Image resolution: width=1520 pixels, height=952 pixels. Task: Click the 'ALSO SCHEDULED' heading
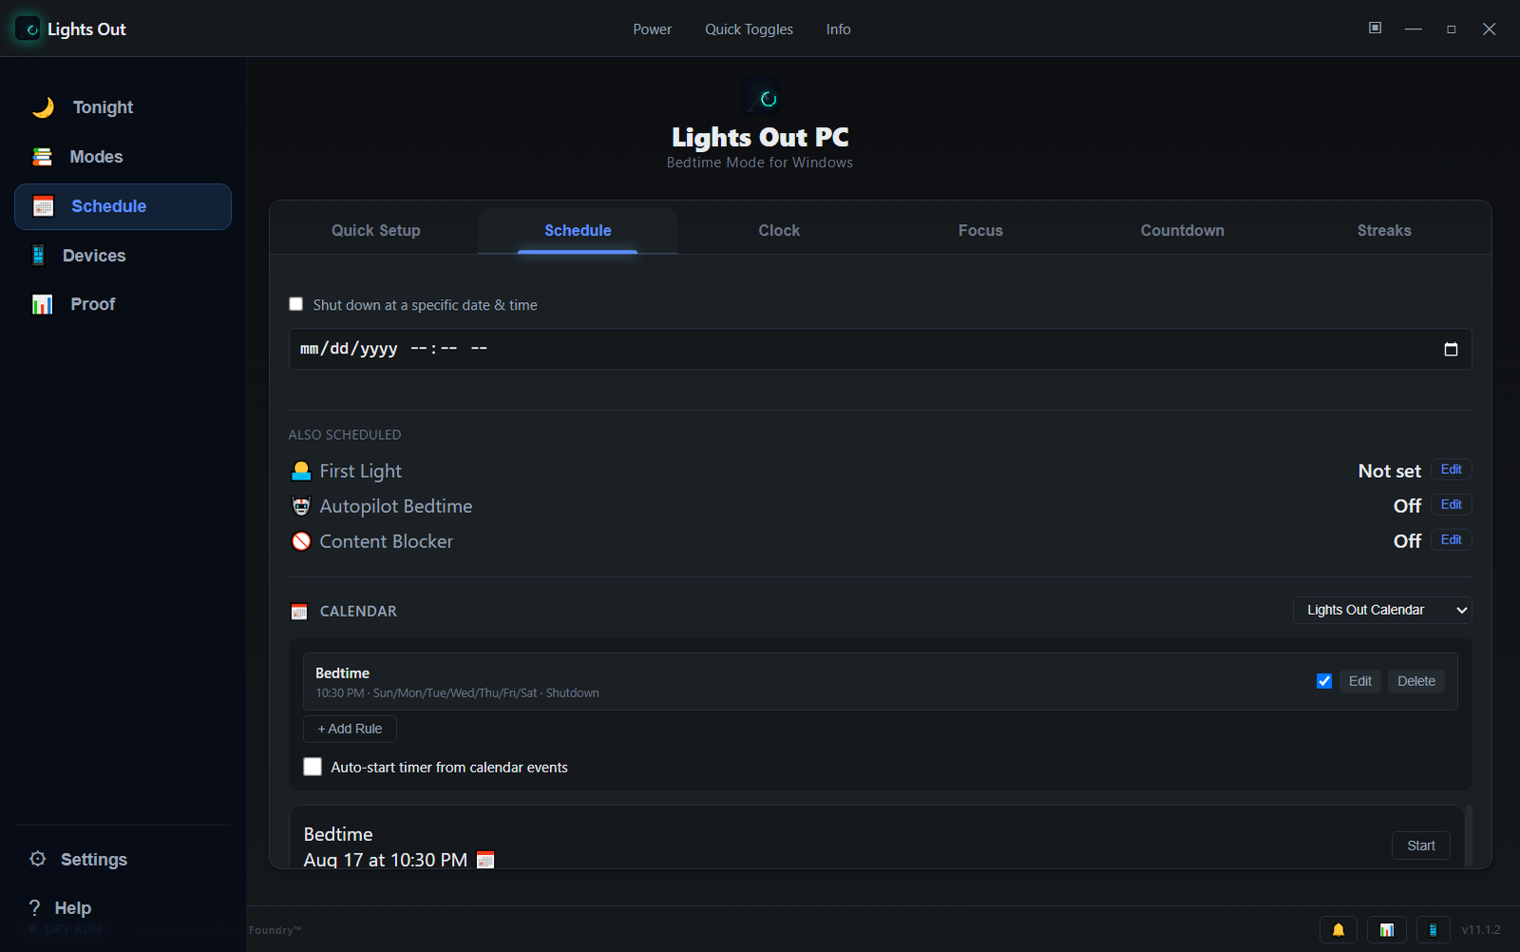click(345, 435)
